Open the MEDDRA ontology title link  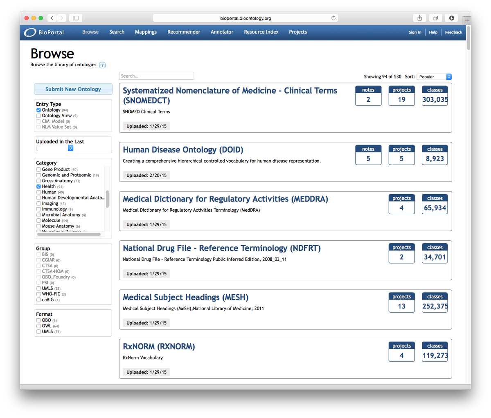[225, 199]
